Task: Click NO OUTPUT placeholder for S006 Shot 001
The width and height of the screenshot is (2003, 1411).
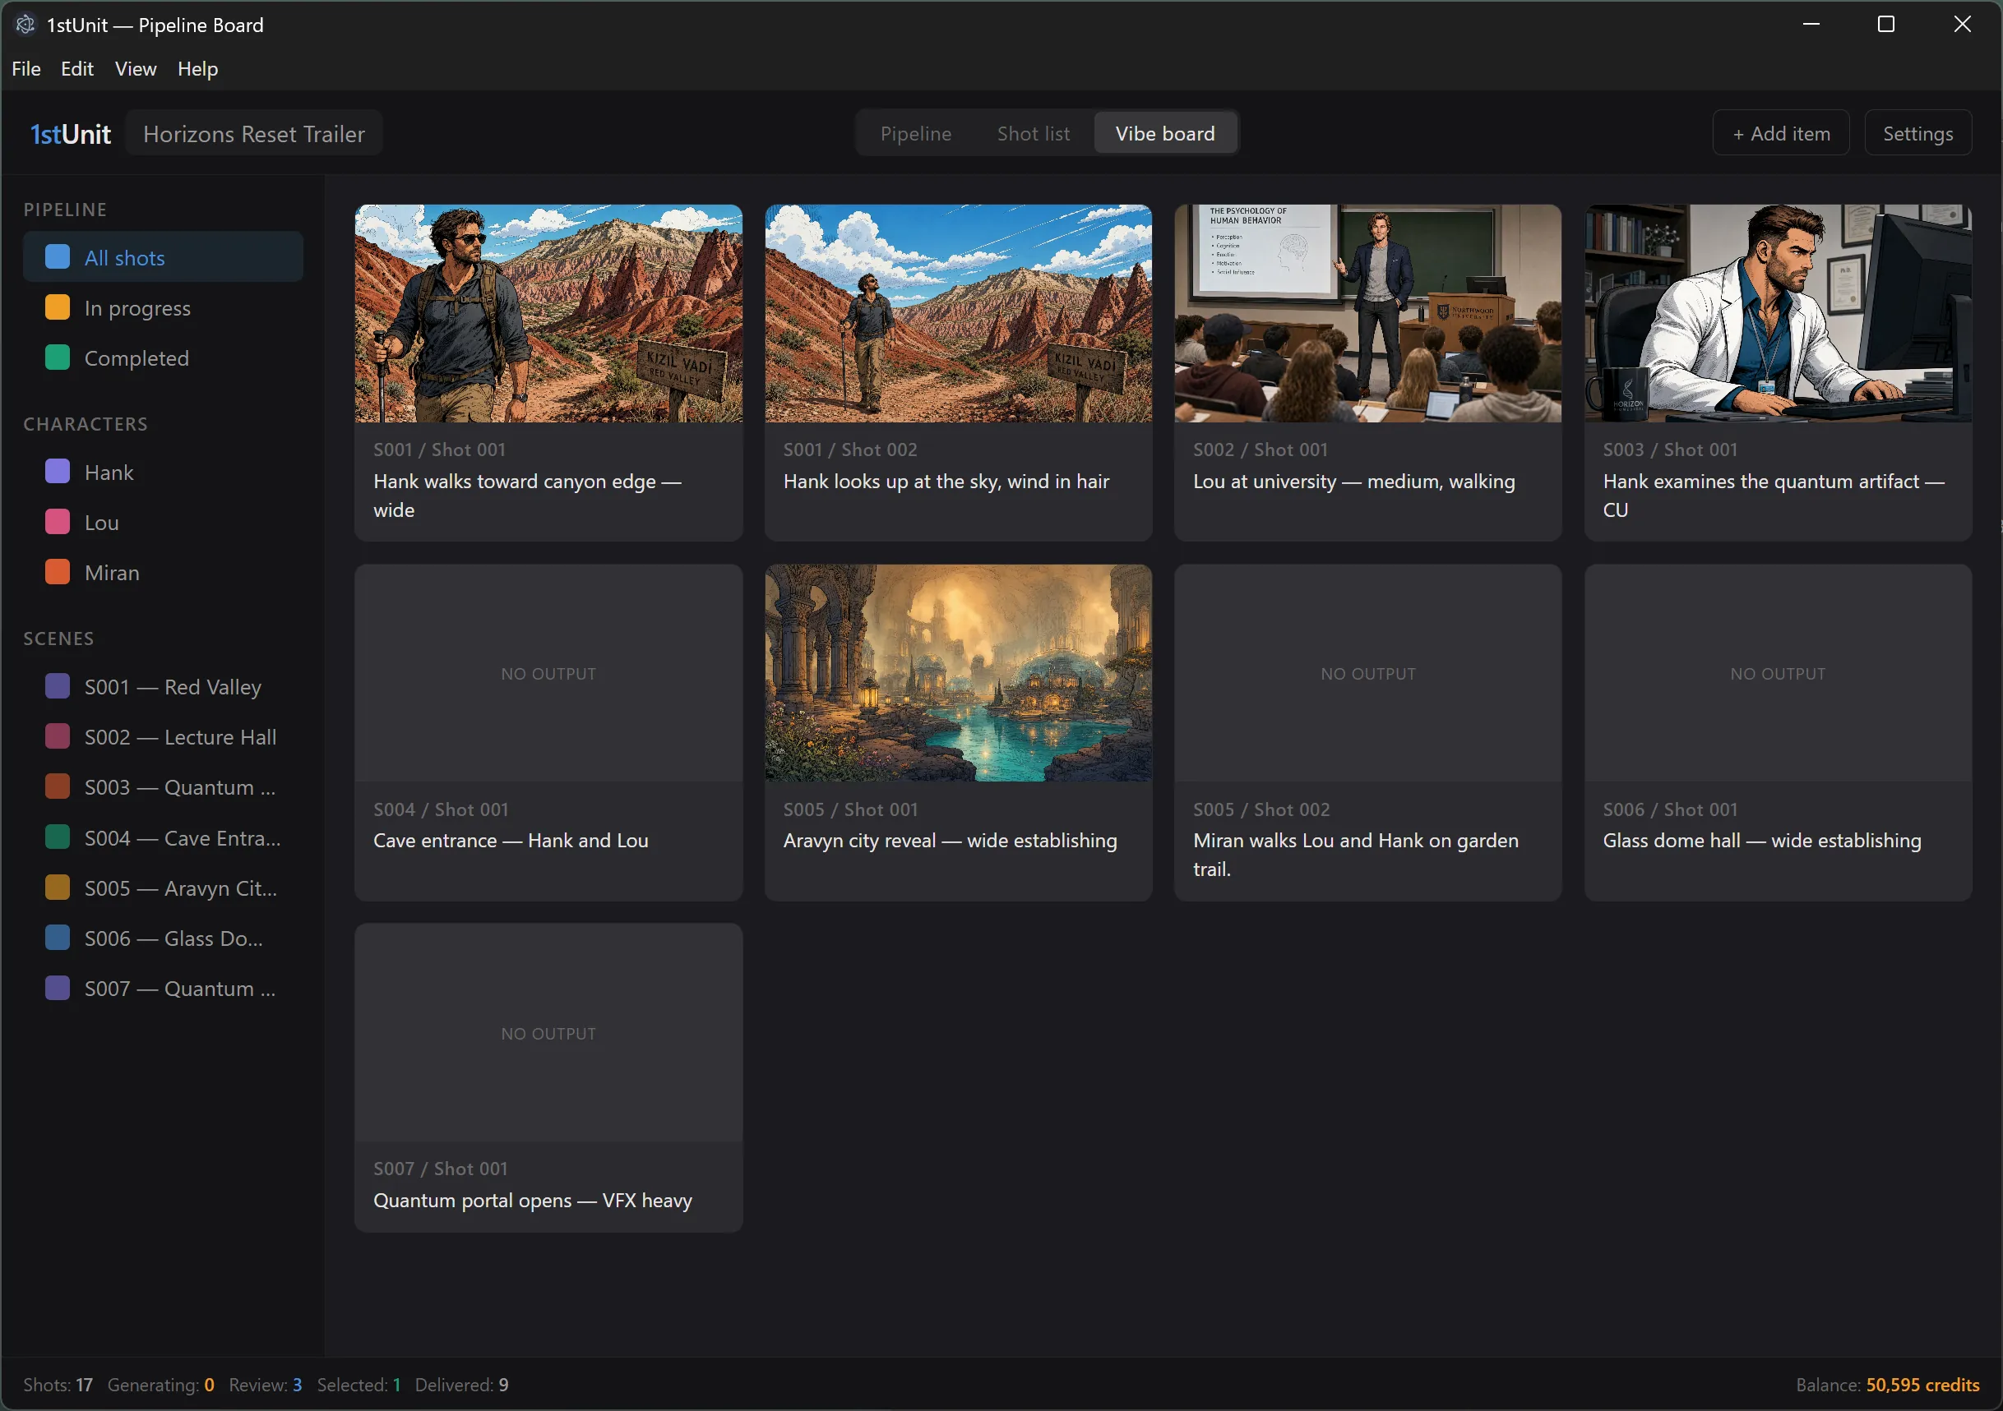Action: pyautogui.click(x=1777, y=673)
